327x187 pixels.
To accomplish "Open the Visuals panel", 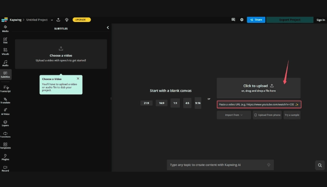I will coord(5,51).
